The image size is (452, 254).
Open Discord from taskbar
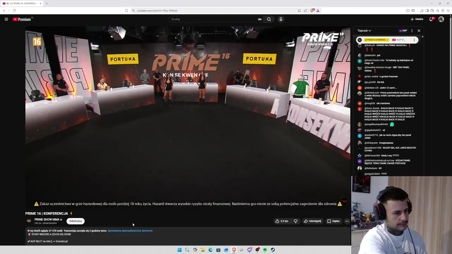(x=250, y=250)
